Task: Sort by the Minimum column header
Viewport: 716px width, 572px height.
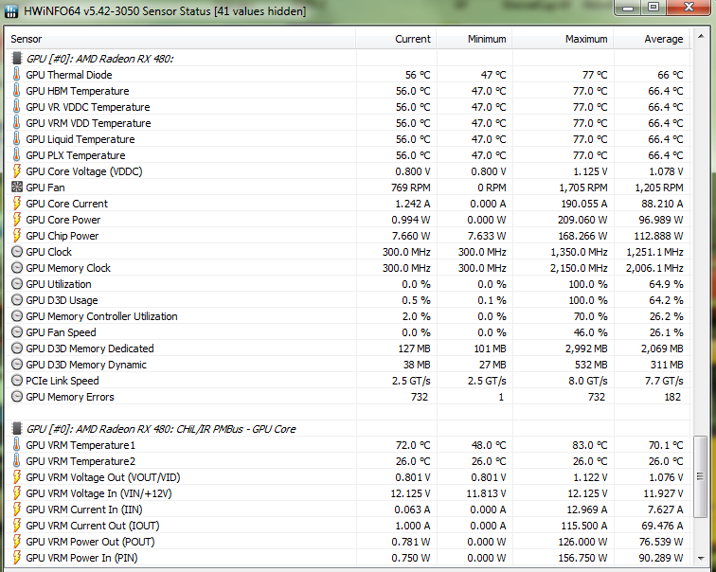Action: (474, 39)
